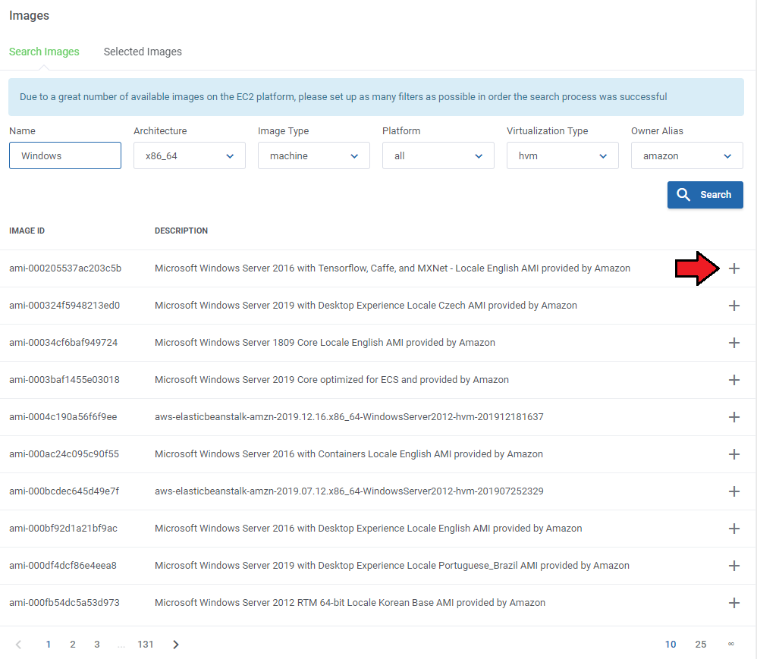Open the Virtualization Type dropdown showing hvm
Screen dimensions: 757x659
click(x=562, y=155)
